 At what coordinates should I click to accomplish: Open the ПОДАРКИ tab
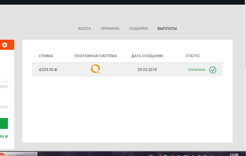[x=138, y=28]
